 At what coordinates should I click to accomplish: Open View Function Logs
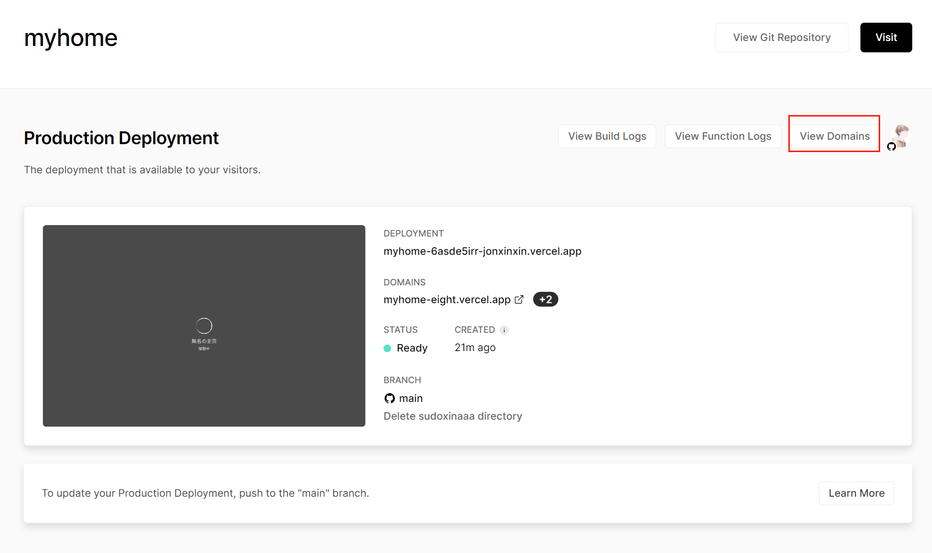click(x=723, y=136)
